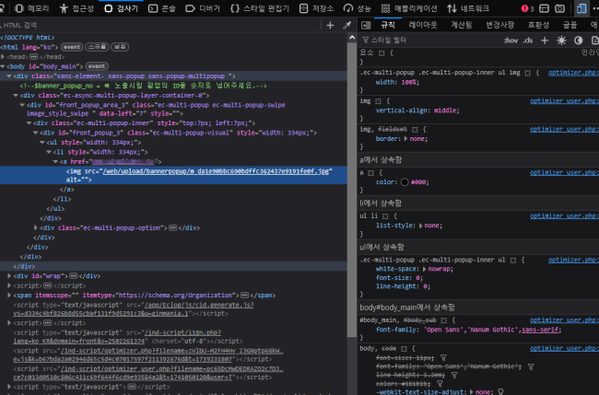Screen dimensions: 599x395
Task: Click selector highlighter icon for ul li rule
Action: click(385, 216)
